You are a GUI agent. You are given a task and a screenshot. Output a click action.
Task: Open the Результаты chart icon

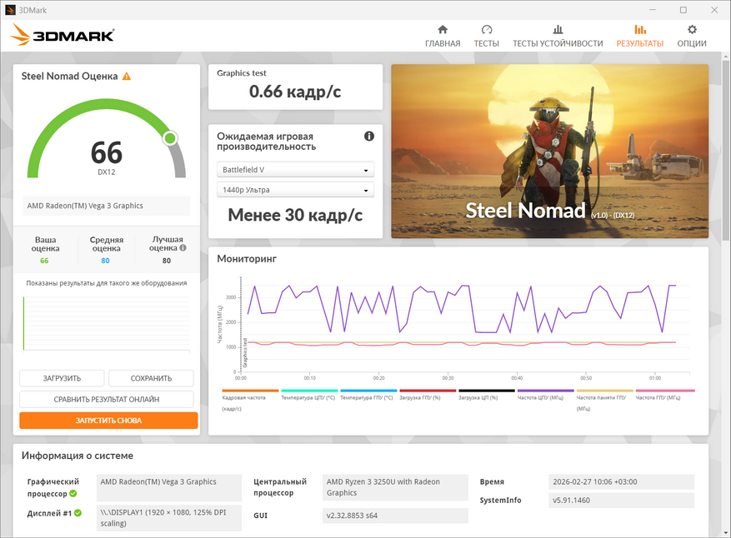pyautogui.click(x=640, y=29)
